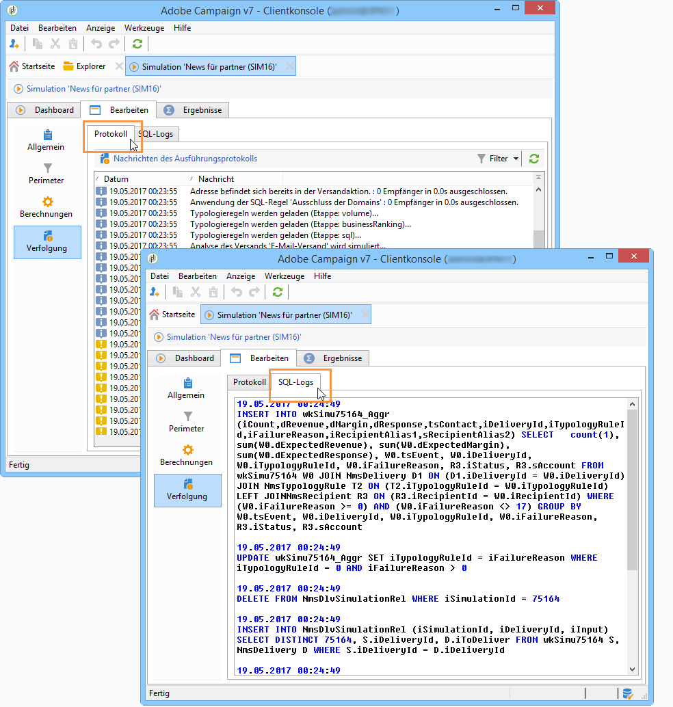Screen dimensions: 673x707
Task: Open the Filter dropdown in log panel
Action: (499, 159)
